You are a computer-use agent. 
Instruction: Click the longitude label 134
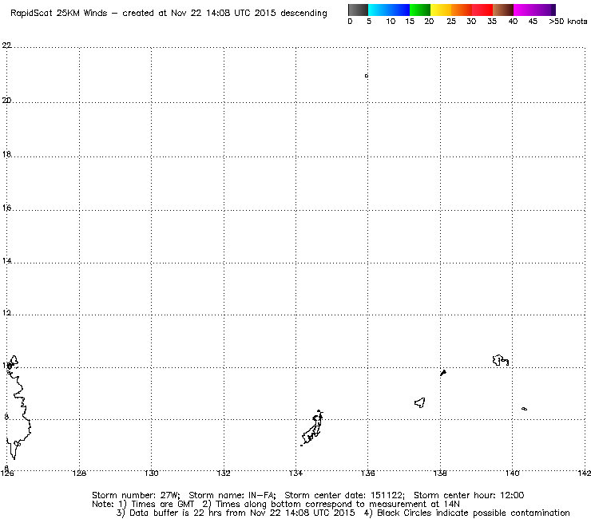[x=295, y=473]
